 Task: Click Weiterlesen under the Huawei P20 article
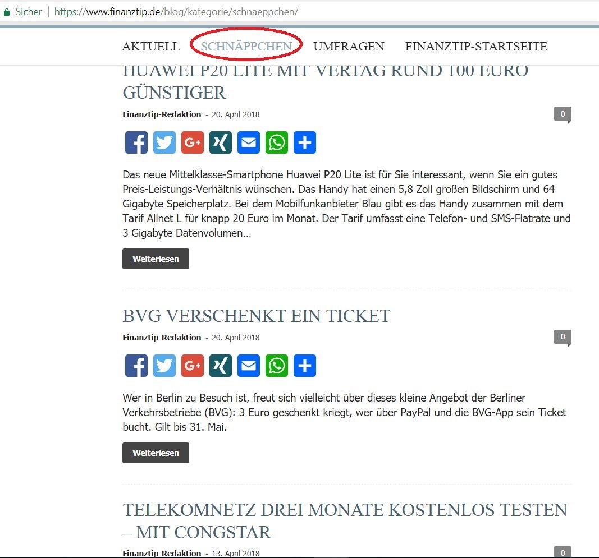point(156,259)
